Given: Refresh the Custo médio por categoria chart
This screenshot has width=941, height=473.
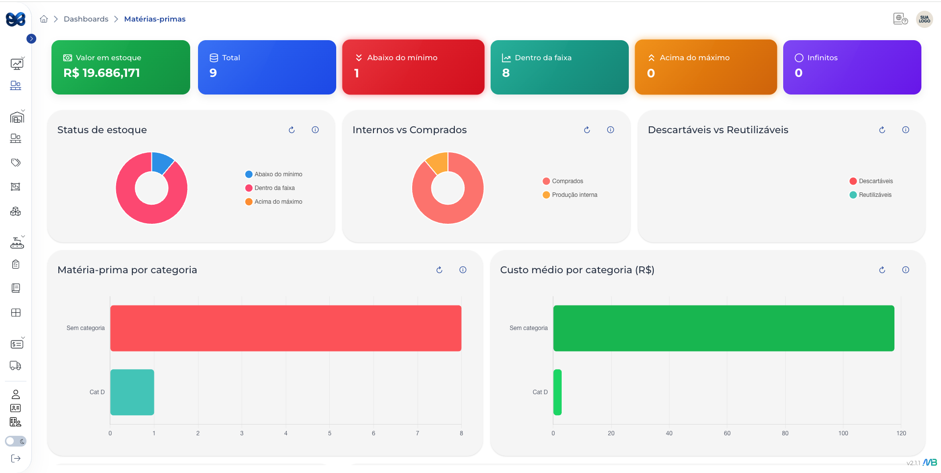Looking at the screenshot, I should point(882,270).
